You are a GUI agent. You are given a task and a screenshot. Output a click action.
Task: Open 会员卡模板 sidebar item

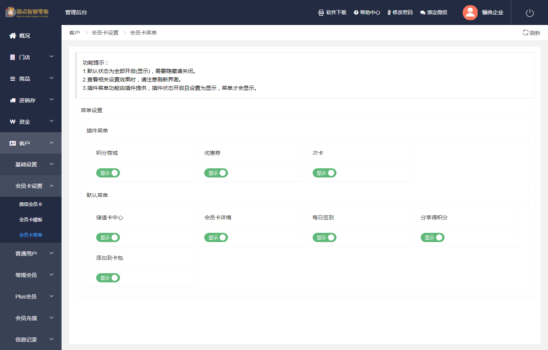(x=31, y=220)
